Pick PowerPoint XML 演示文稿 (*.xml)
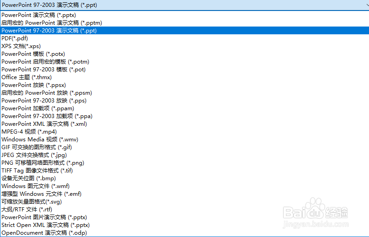The height and width of the screenshot is (237, 369). (184, 124)
